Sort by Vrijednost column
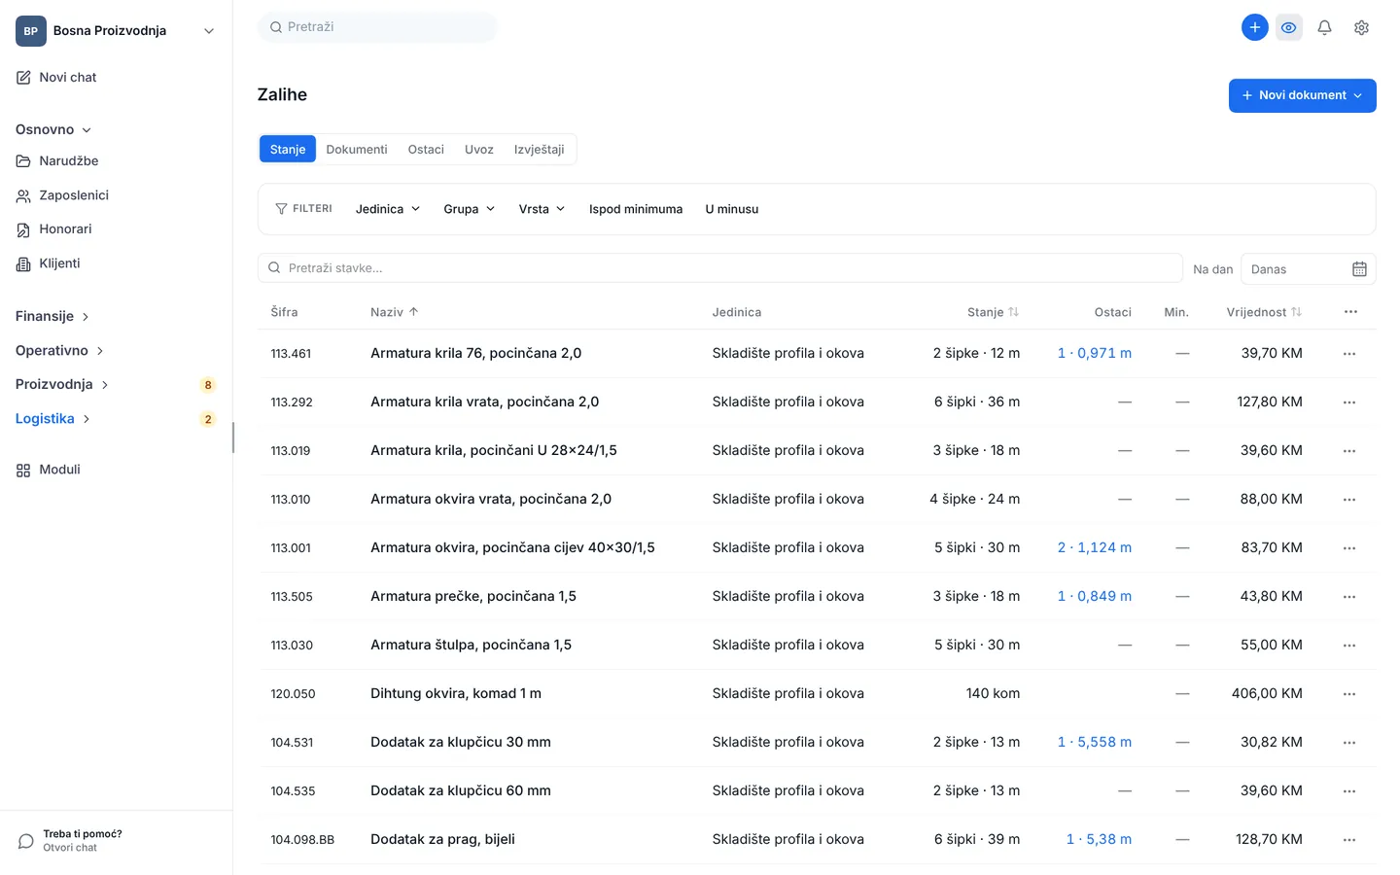 (x=1264, y=312)
